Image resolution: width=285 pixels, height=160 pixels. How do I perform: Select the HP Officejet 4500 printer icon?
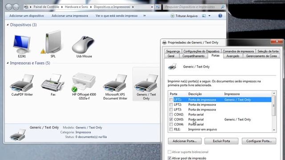(x=84, y=82)
